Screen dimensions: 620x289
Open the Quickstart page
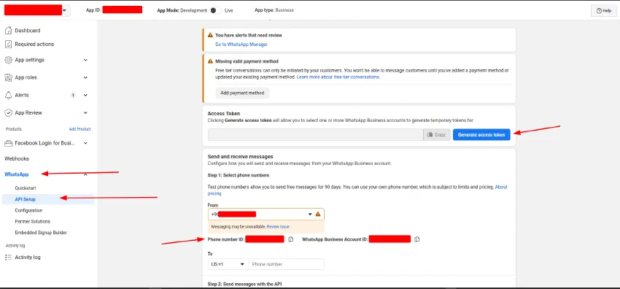26,188
